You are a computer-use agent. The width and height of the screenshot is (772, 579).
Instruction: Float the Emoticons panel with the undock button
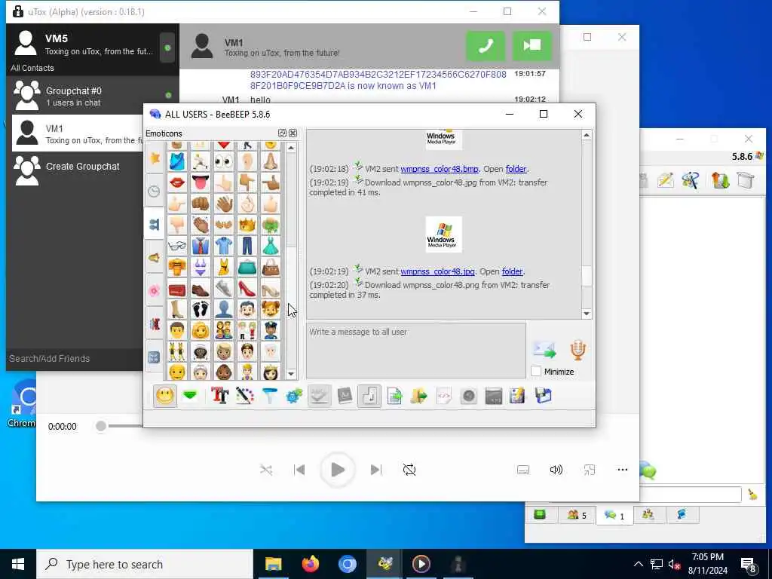282,133
